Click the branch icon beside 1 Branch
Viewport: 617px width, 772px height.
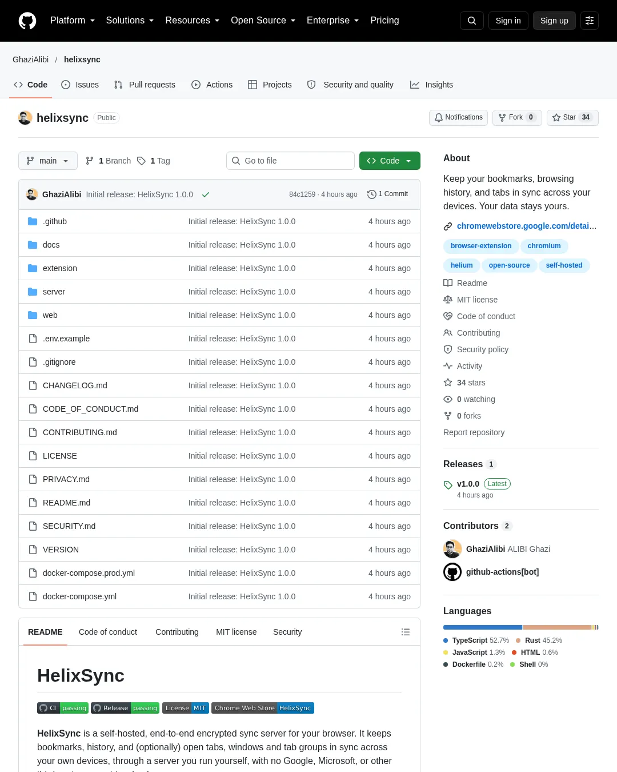[90, 161]
